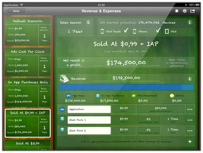Show info for Sales season

(88, 22)
